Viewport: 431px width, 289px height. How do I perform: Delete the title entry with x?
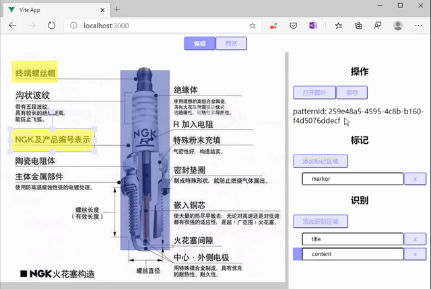(415, 239)
